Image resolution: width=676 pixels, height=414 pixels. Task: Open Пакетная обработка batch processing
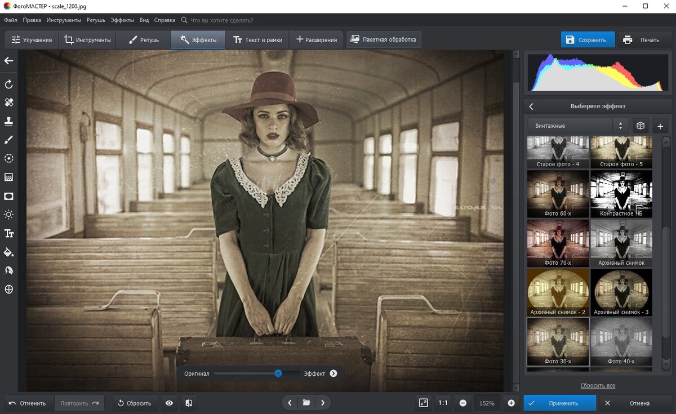tap(384, 39)
